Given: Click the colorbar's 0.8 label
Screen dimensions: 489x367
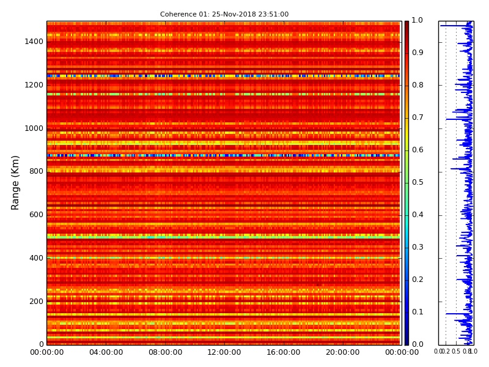Looking at the screenshot, I should pos(417,85).
